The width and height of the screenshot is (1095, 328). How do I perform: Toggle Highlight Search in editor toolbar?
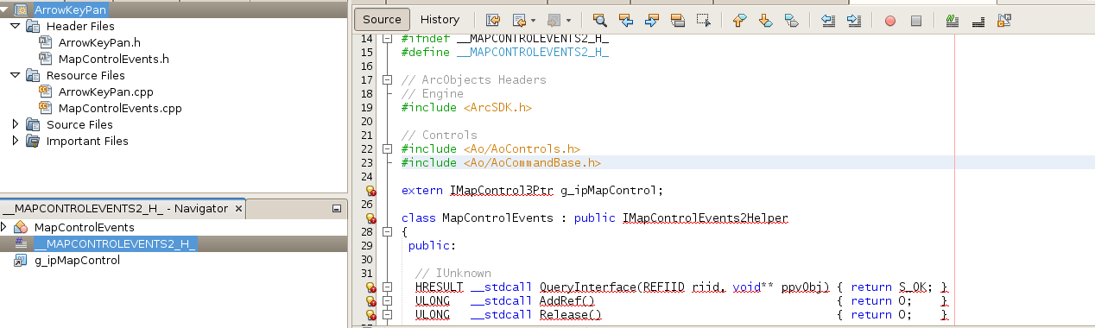[678, 20]
